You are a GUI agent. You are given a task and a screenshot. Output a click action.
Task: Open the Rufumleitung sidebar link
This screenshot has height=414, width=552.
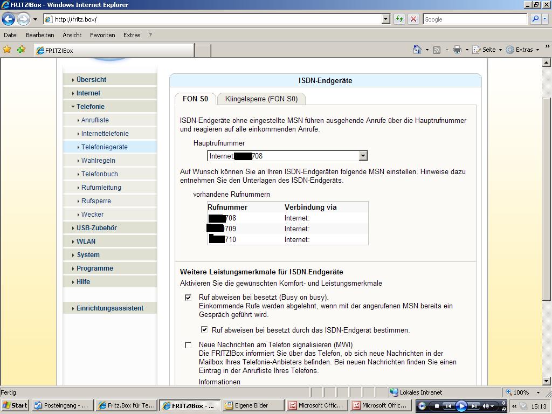pos(101,188)
